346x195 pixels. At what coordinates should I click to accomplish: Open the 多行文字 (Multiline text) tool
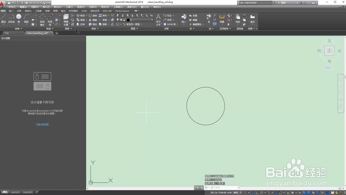coord(158,20)
